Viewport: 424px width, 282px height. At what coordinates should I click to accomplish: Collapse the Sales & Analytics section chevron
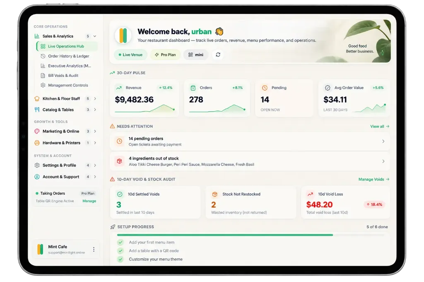tap(95, 36)
